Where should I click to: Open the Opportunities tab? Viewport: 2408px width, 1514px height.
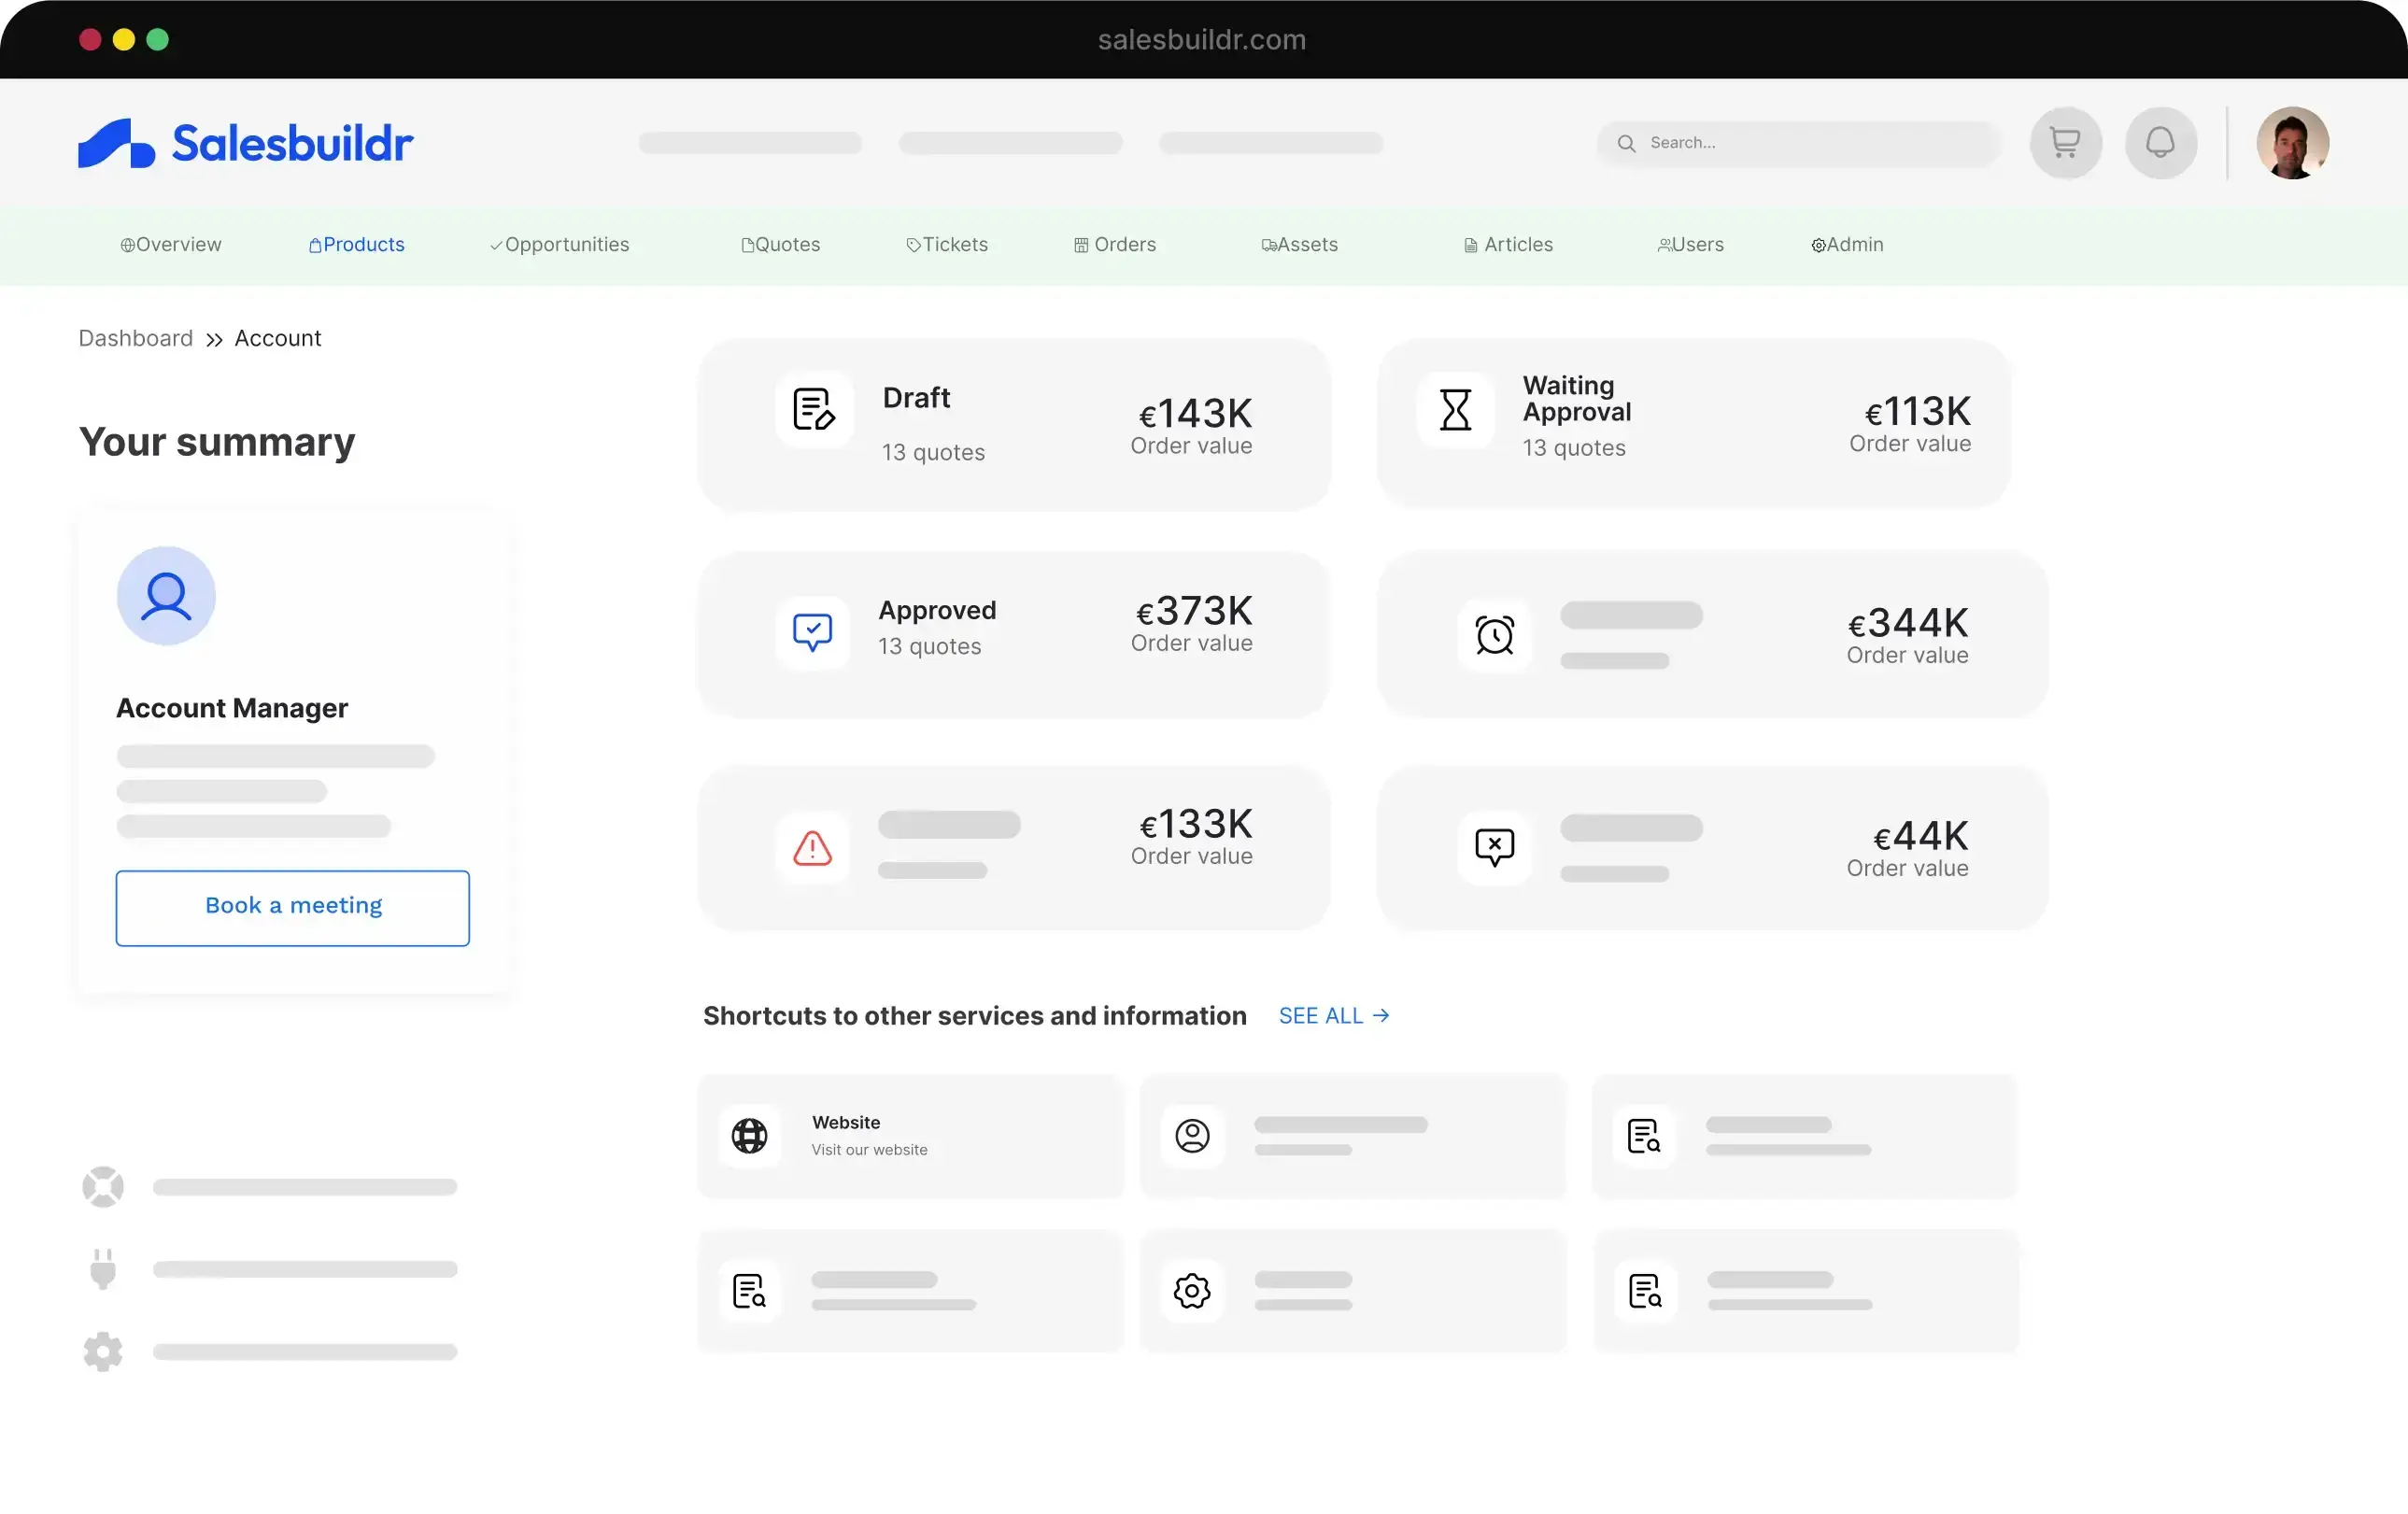[x=559, y=245]
